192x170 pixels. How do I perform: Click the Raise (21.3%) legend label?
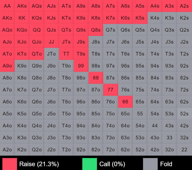tap(39, 164)
